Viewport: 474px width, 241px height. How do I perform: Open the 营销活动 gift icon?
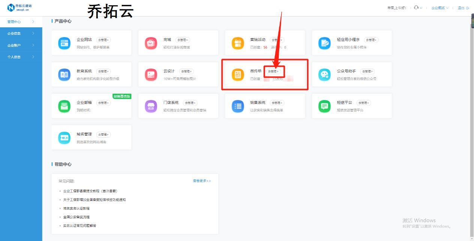[238, 43]
